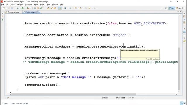Open the Run menu

click(49, 5)
